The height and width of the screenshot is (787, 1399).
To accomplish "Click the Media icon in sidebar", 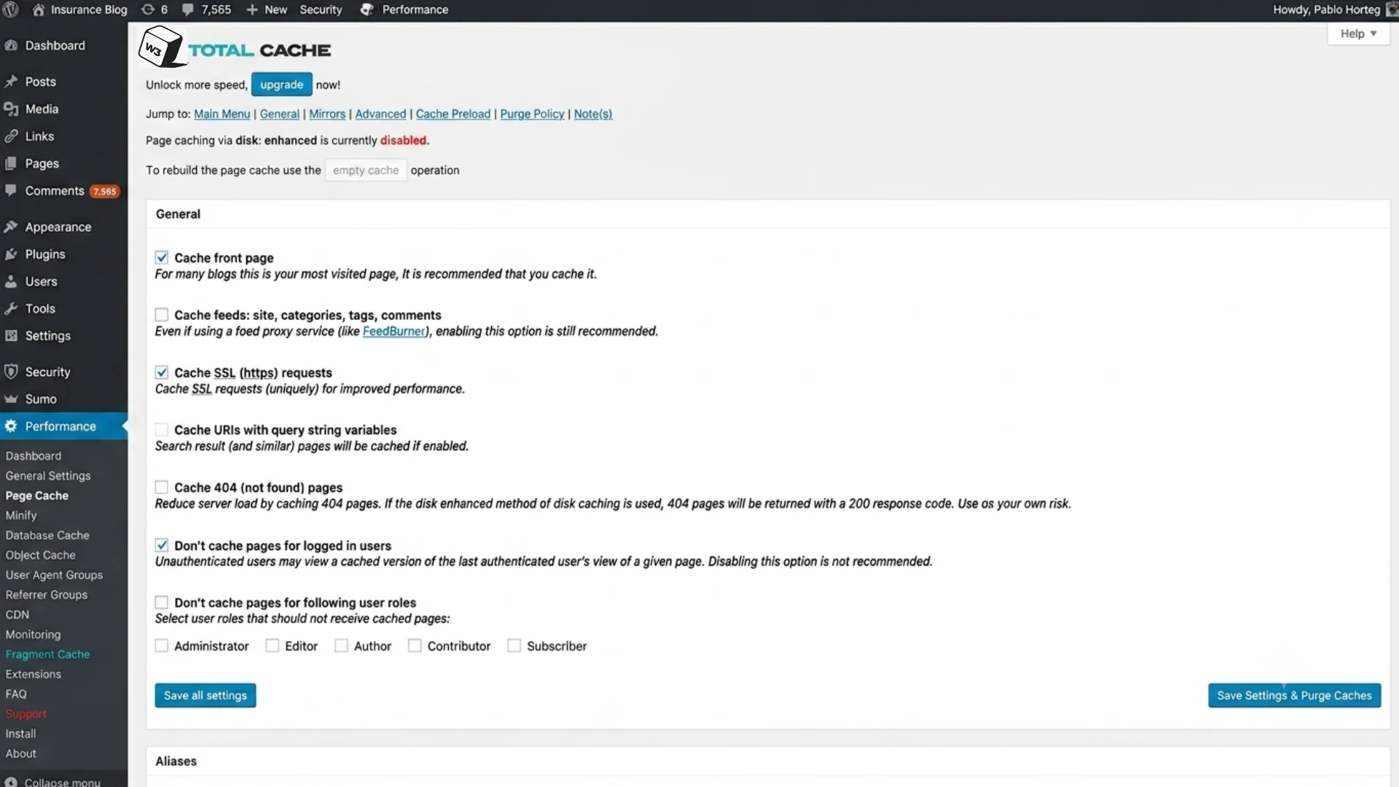I will pos(11,109).
